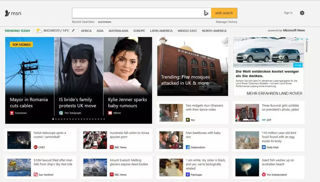Image resolution: width=320 pixels, height=182 pixels.
Task: Open the AUSTRALASIA news section
Action: tap(118, 31)
